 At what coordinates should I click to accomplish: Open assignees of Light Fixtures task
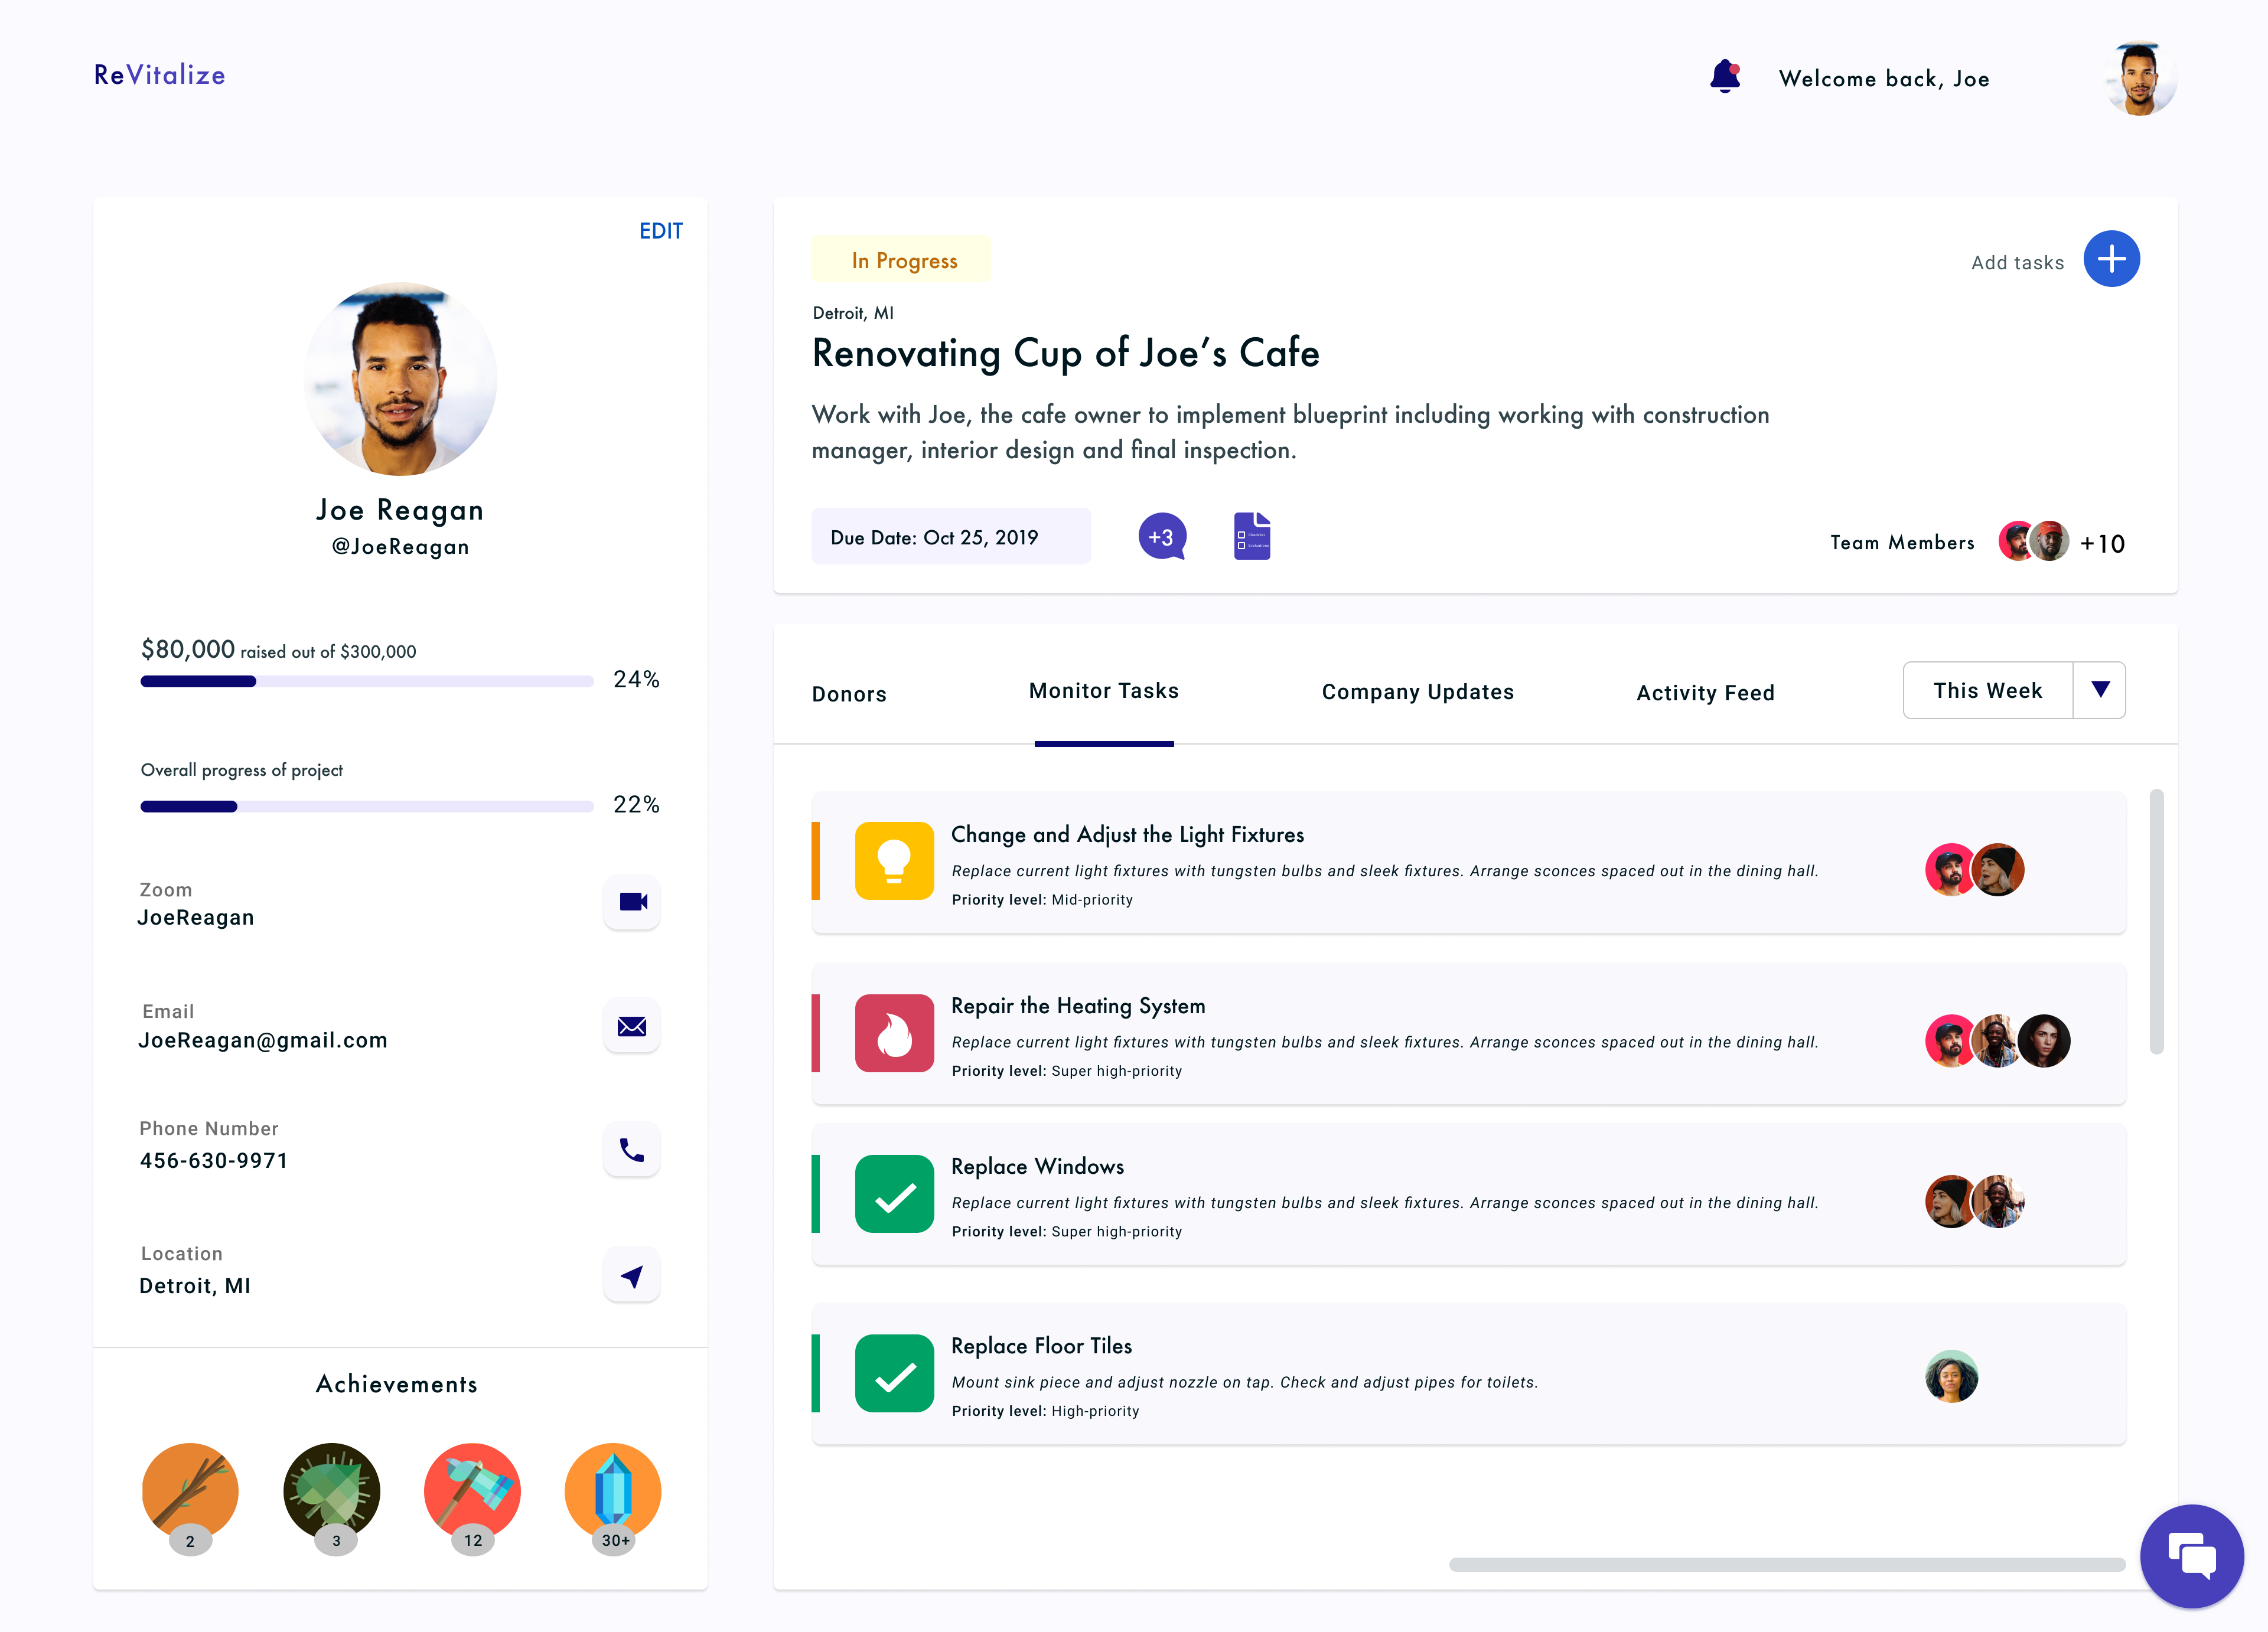point(1975,870)
